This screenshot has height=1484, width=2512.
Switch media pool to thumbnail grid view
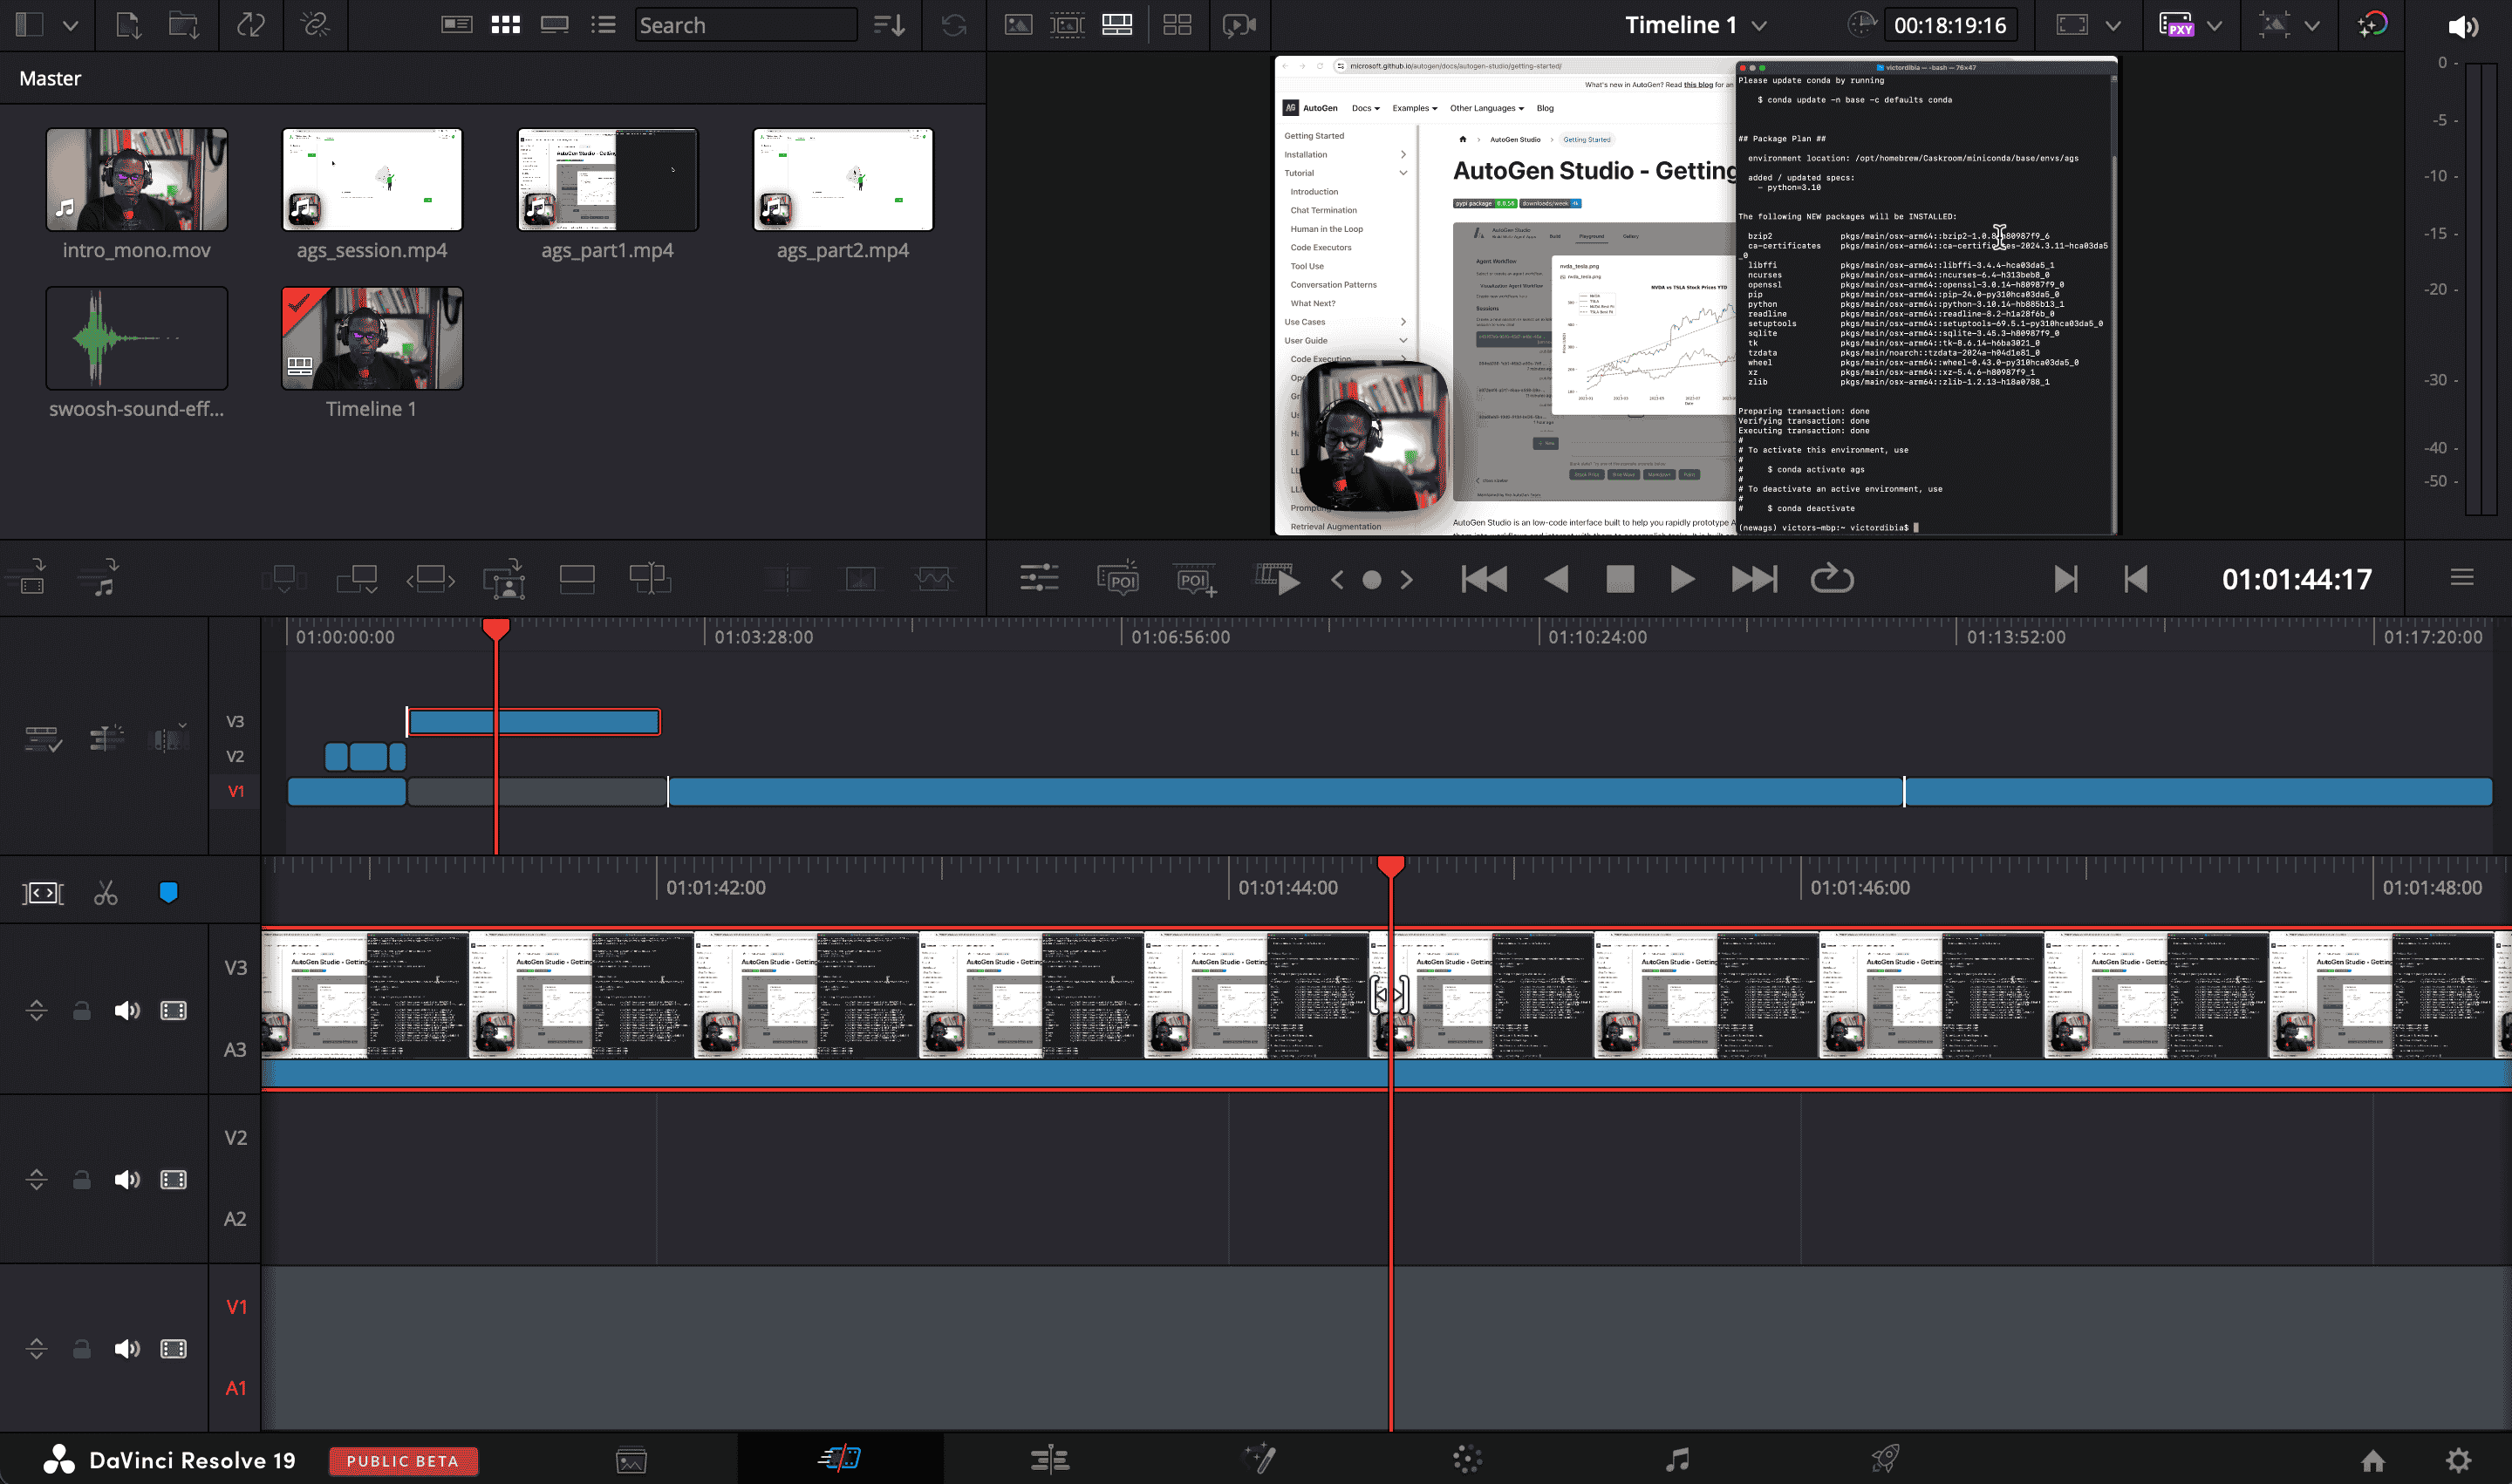(x=505, y=25)
